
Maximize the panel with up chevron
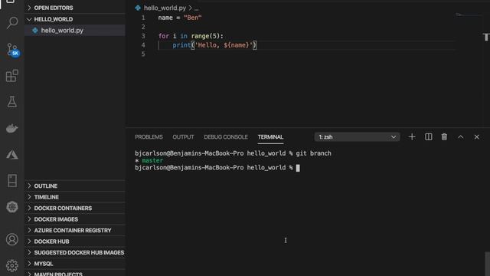[461, 137]
